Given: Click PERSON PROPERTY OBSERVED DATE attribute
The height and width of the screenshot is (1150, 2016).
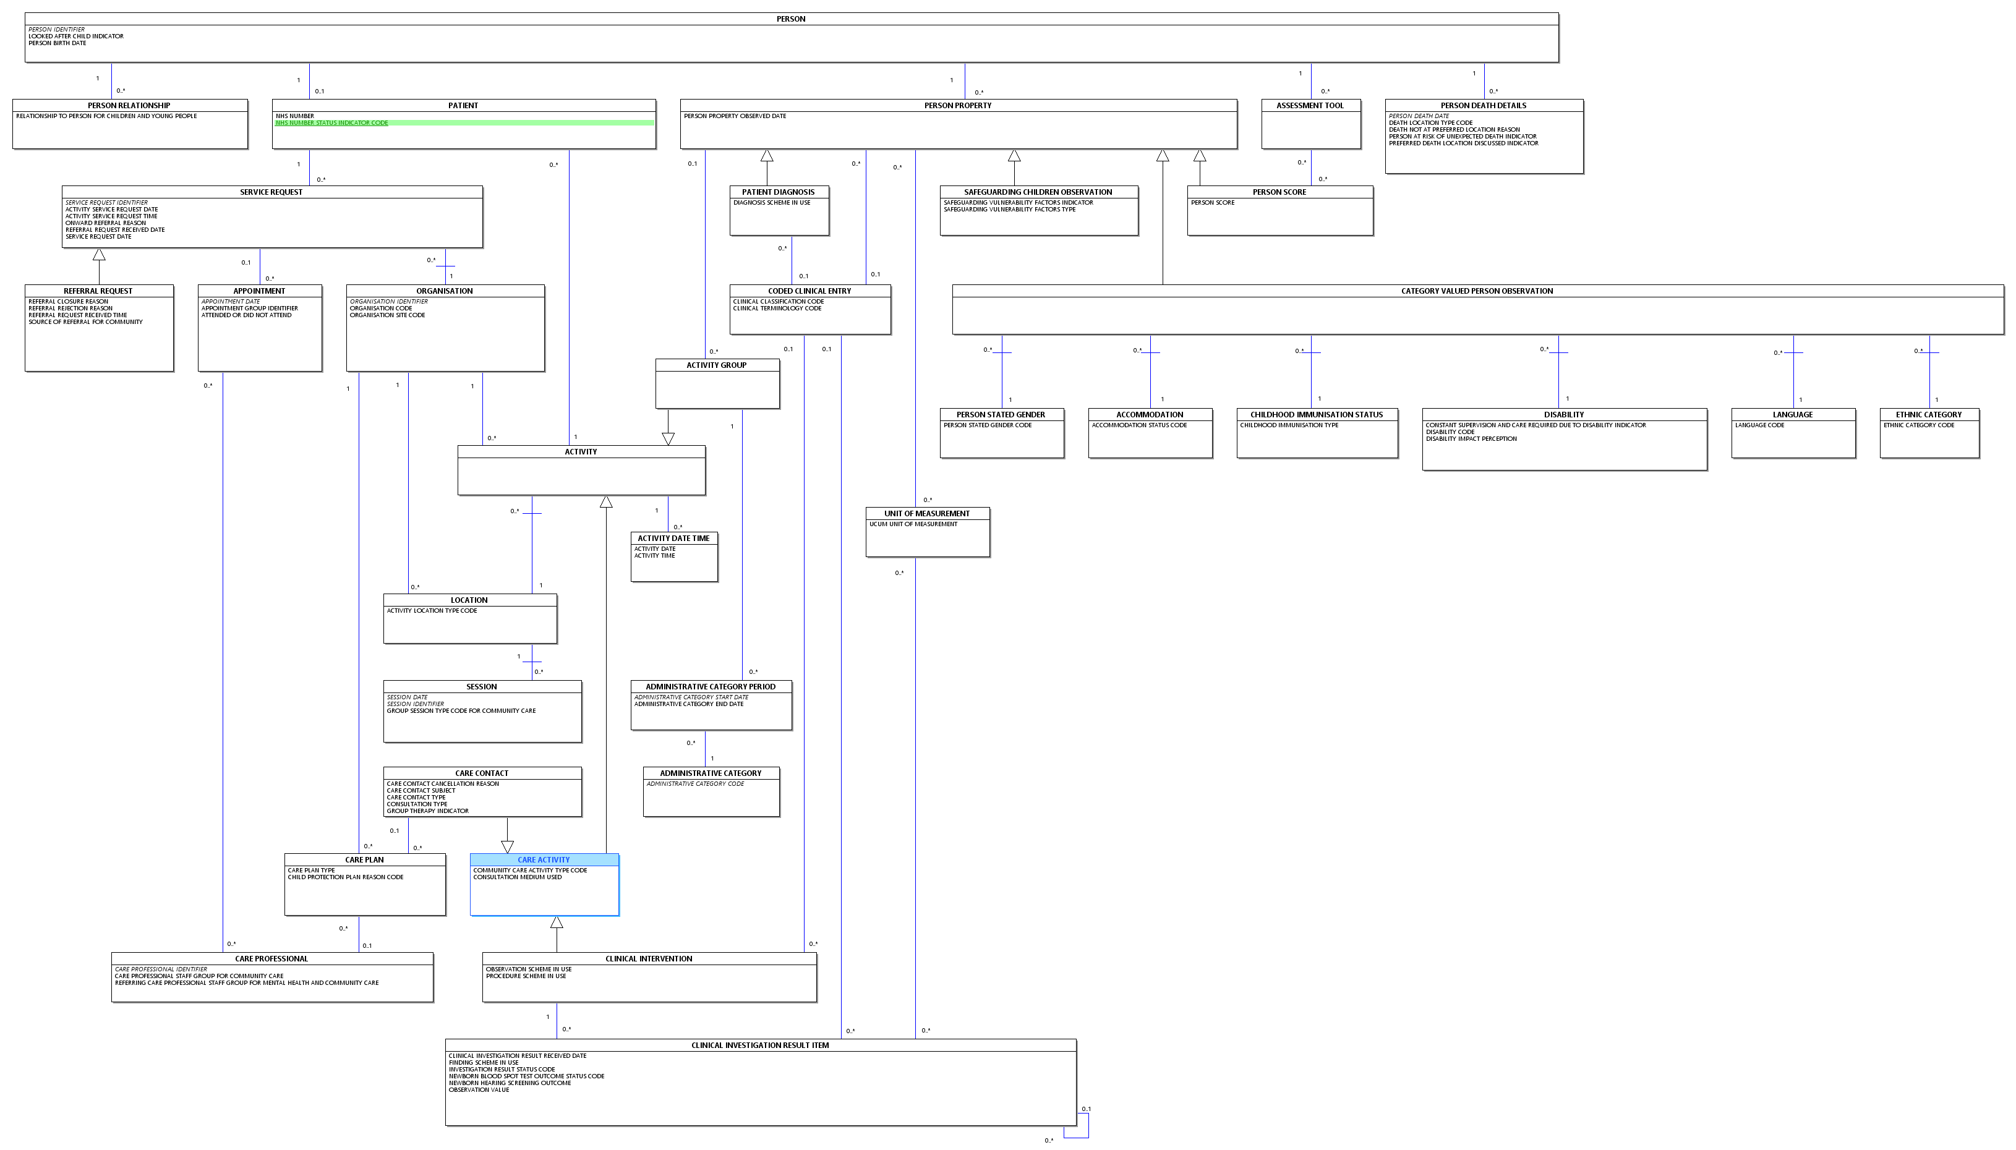Looking at the screenshot, I should 735,116.
